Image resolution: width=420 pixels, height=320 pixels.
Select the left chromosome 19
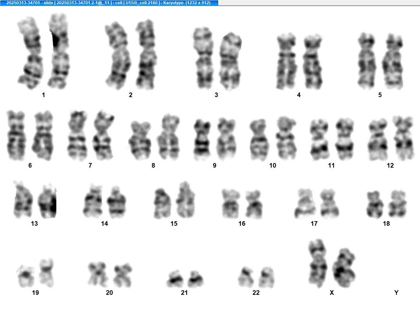[25, 276]
